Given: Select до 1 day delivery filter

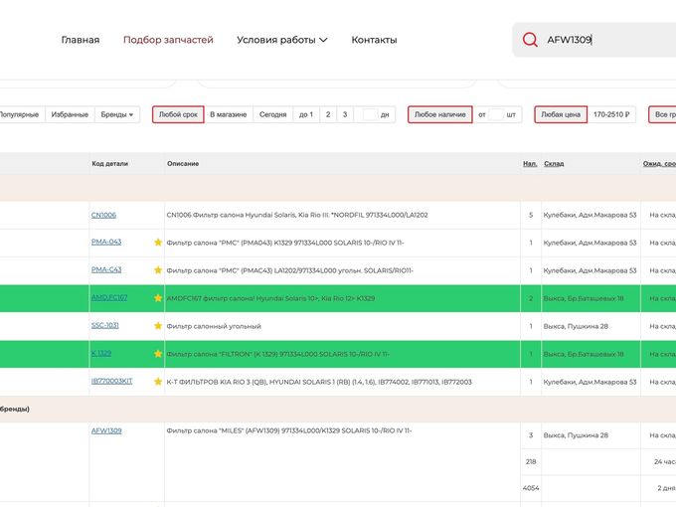Looking at the screenshot, I should pyautogui.click(x=306, y=114).
